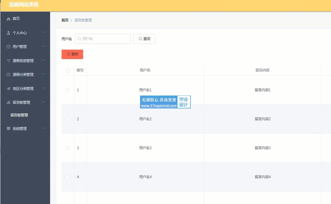The width and height of the screenshot is (331, 204).
Task: Click the cell 留言内容3
Action: click(263, 148)
